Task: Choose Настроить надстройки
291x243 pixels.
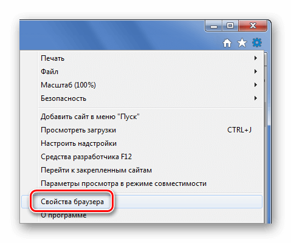Action: (x=142, y=143)
